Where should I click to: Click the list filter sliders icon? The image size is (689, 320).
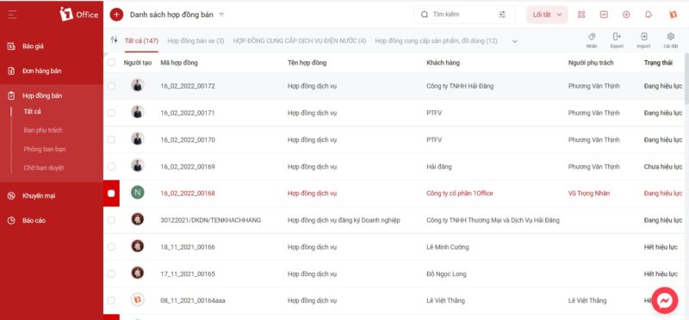115,40
